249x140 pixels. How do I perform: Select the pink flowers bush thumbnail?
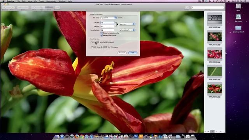click(x=214, y=37)
